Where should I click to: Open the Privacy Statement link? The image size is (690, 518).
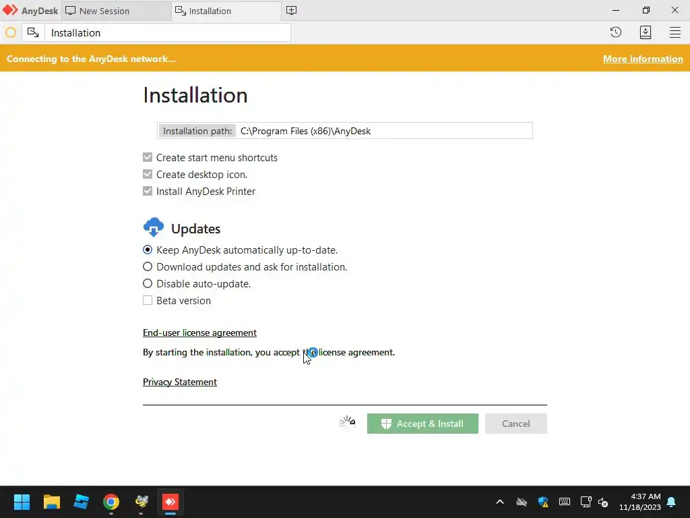click(179, 382)
